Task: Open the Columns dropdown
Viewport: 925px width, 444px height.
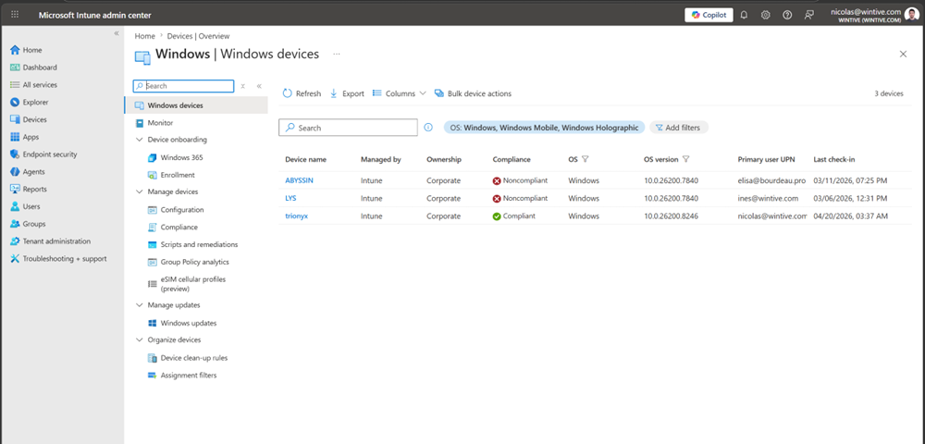Action: click(400, 93)
